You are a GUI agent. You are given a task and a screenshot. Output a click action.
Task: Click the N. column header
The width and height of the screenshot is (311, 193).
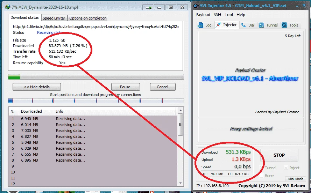click(x=14, y=111)
